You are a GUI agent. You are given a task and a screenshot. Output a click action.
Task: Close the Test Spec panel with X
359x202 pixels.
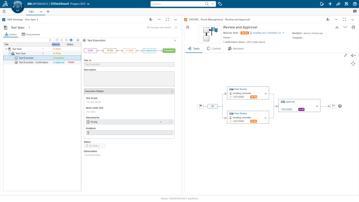pos(176,27)
